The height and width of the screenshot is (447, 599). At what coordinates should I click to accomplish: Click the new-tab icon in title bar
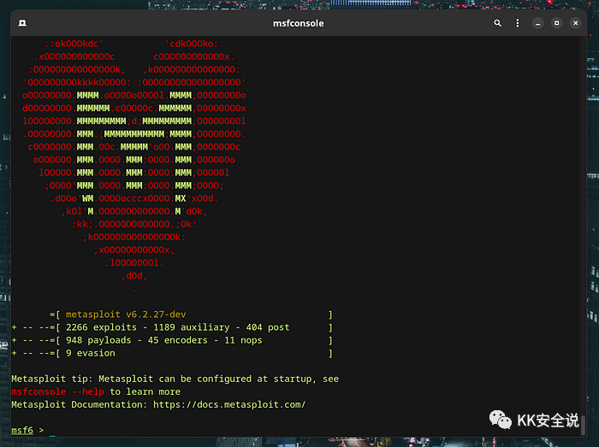click(22, 23)
